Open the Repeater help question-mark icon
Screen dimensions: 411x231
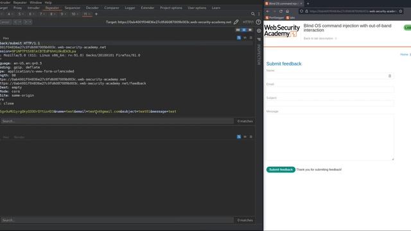click(x=258, y=22)
